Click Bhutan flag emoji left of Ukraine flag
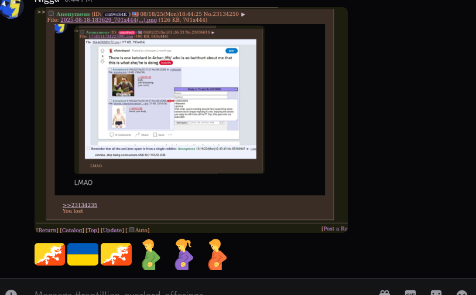This screenshot has height=295, width=476. pos(50,255)
